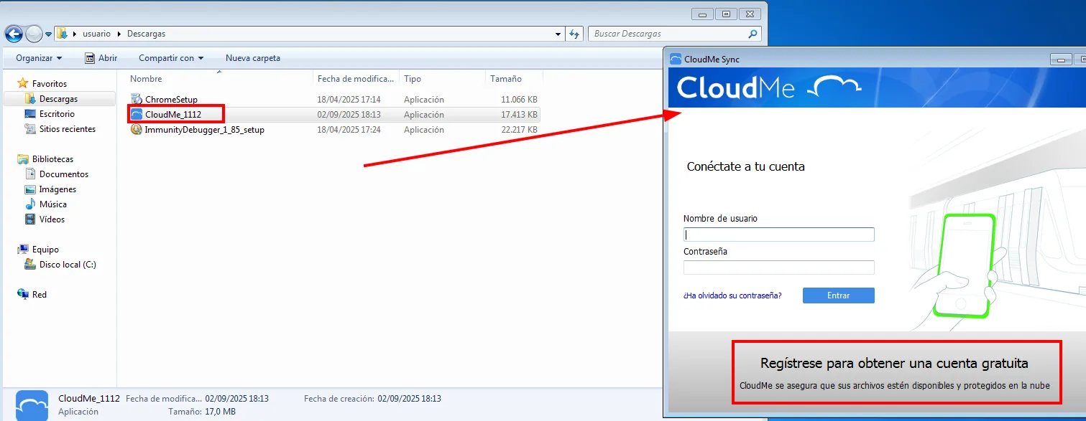Click the Documentos library icon
The width and height of the screenshot is (1086, 421).
pos(30,174)
